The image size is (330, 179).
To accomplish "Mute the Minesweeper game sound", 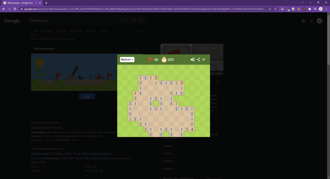I will point(192,60).
